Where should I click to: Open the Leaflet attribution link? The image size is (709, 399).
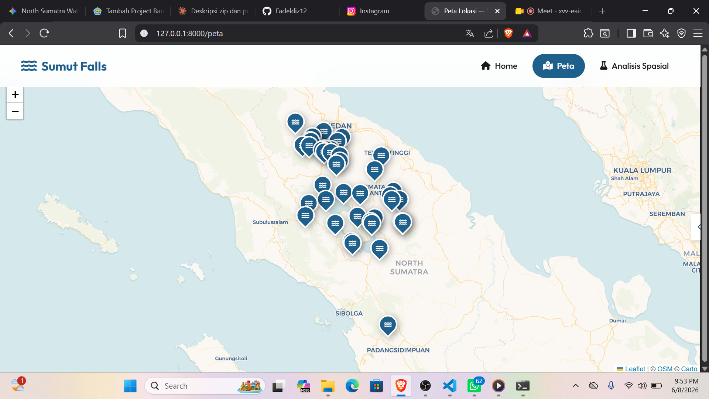pyautogui.click(x=635, y=369)
